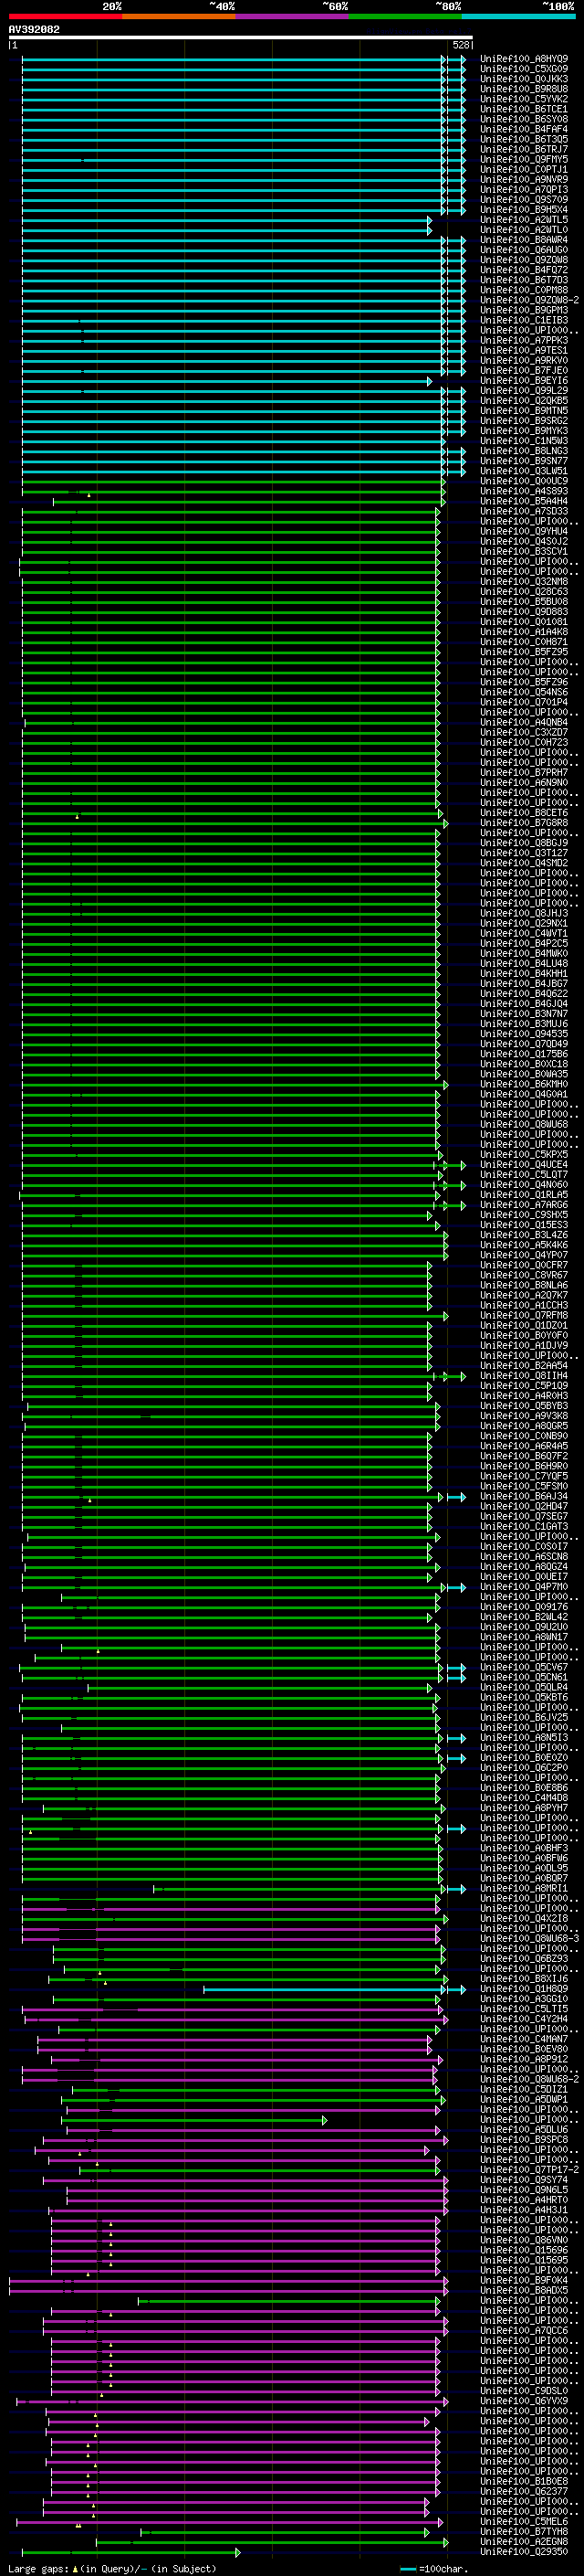The image size is (584, 2576).
Task: Select hit label UniRef100_C1EIB3
Action: tap(524, 320)
